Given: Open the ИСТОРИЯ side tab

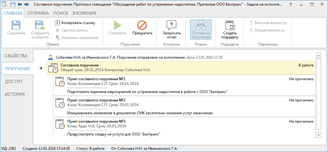Looking at the screenshot, I should click(15, 94).
